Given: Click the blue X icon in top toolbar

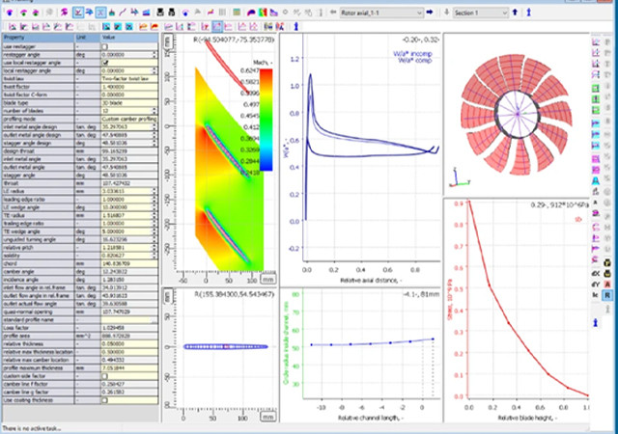Looking at the screenshot, I should click(x=103, y=14).
